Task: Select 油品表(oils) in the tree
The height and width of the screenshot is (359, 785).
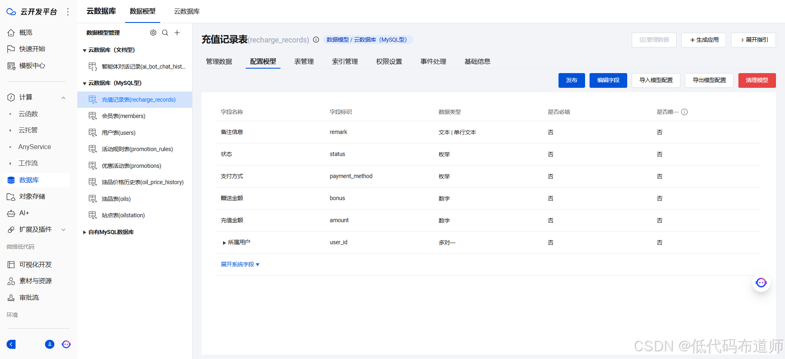Action: tap(135, 199)
